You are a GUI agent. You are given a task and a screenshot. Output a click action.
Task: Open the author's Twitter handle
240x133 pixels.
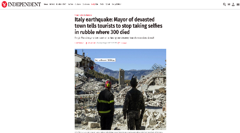[x=91, y=43]
